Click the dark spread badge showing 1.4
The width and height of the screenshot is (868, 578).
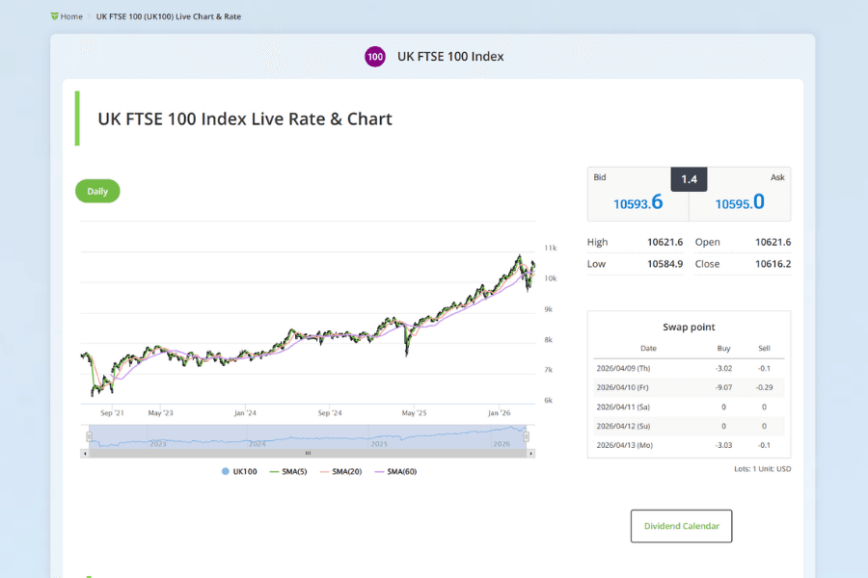click(x=689, y=179)
